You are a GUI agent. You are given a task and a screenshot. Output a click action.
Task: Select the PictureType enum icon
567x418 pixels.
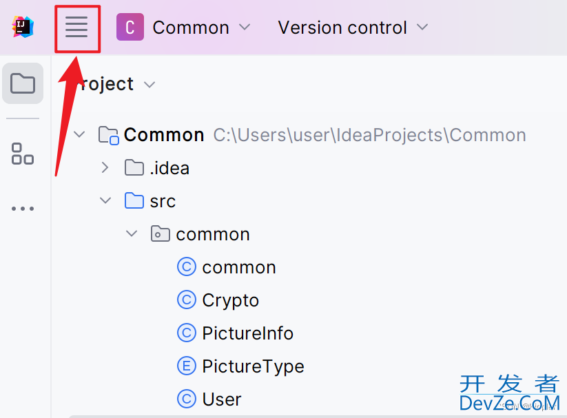point(187,366)
